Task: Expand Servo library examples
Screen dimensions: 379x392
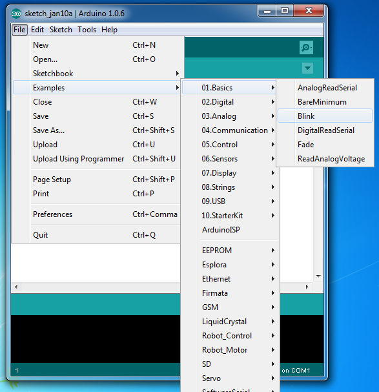Action: pyautogui.click(x=229, y=378)
